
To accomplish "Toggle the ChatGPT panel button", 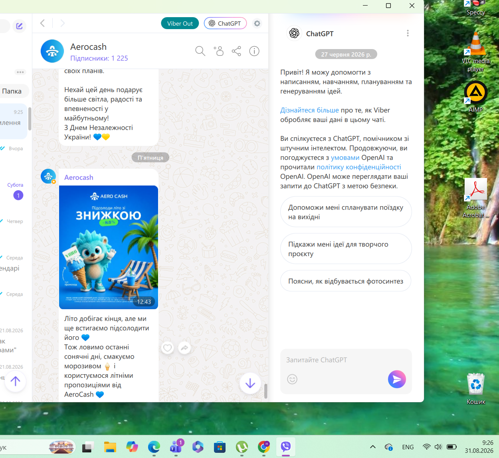I will point(225,24).
